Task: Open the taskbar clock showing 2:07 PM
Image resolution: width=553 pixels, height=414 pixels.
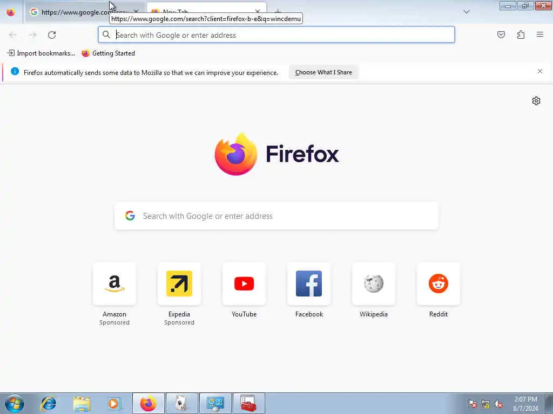Action: click(525, 404)
